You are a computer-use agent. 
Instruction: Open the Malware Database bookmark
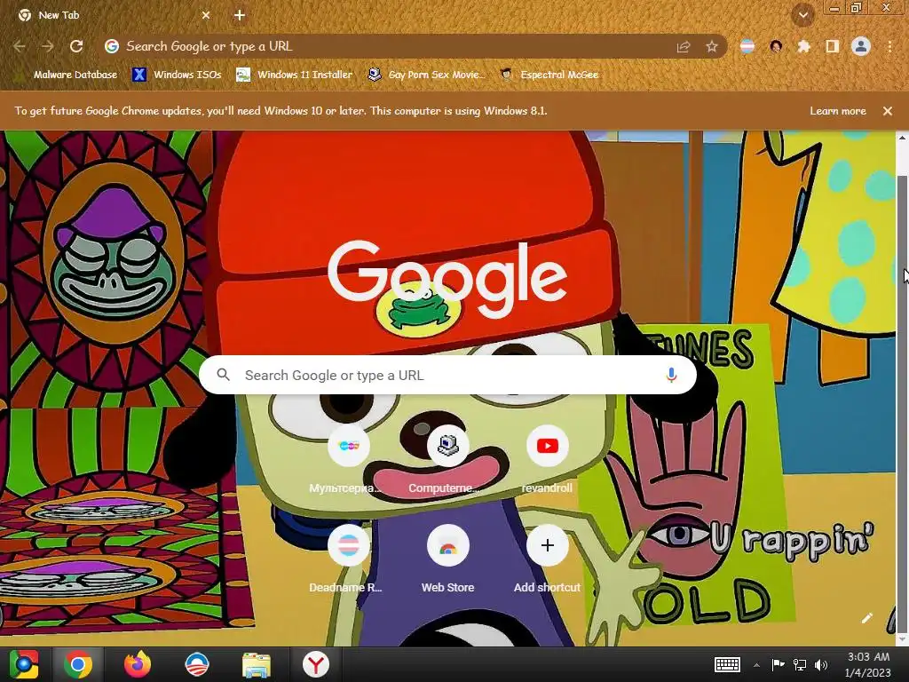tap(67, 75)
